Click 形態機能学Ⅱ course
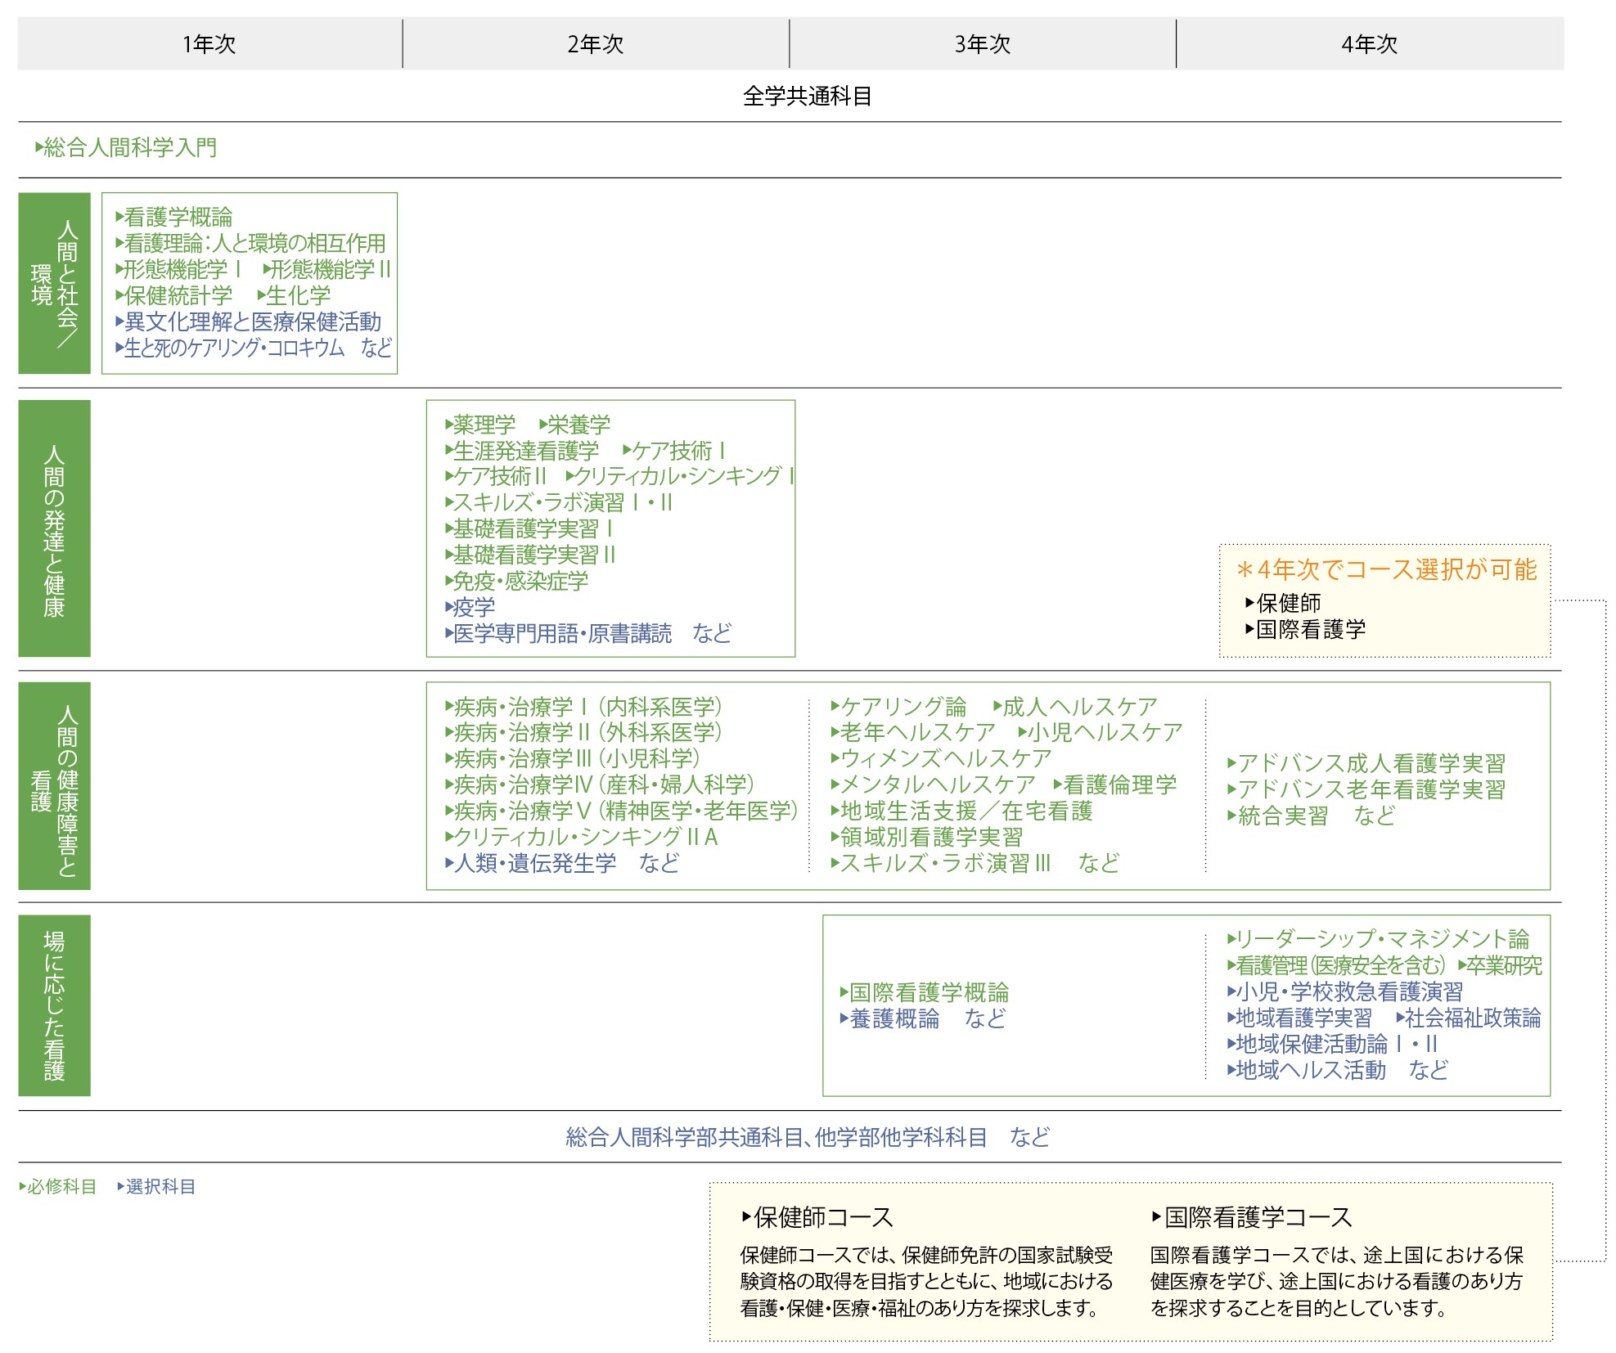 [327, 269]
